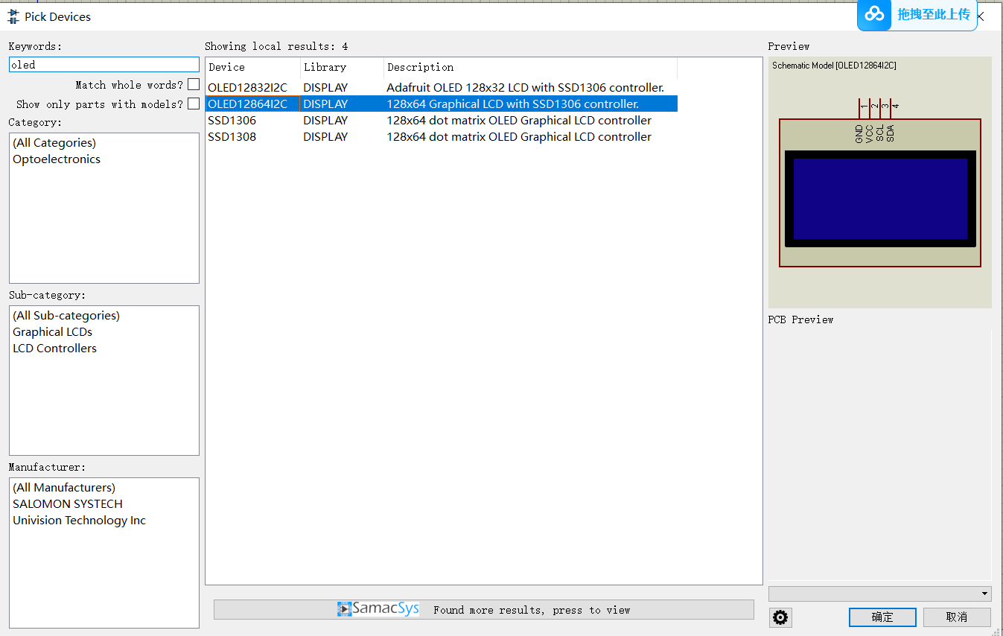1003x636 pixels.
Task: Open device settings with the gear icon
Action: [x=780, y=617]
